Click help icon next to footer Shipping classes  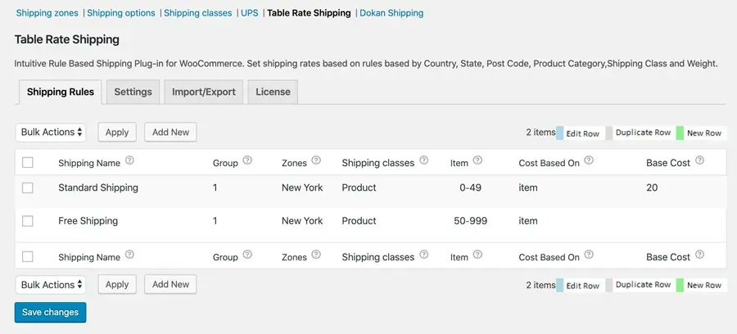(x=424, y=255)
